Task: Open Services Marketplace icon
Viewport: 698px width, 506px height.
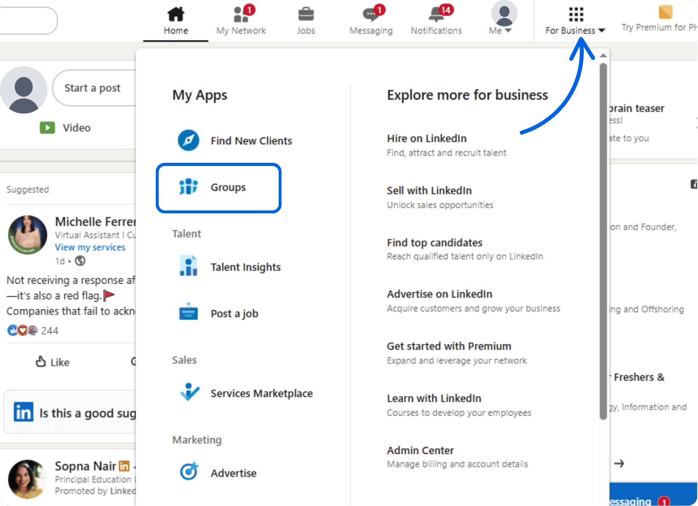Action: point(189,393)
